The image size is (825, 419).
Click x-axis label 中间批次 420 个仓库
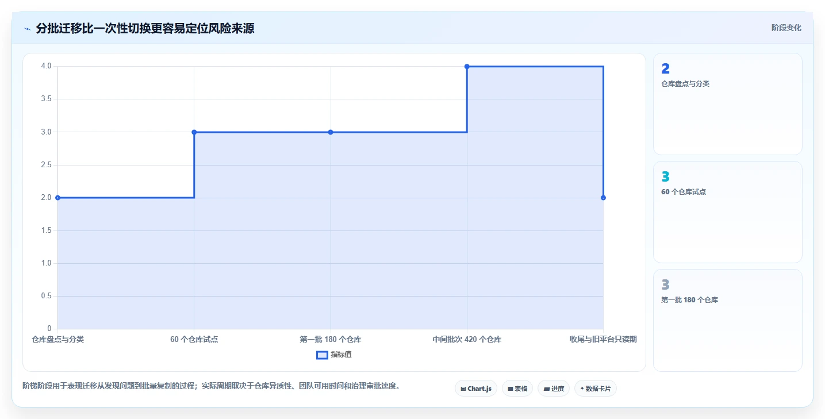467,339
